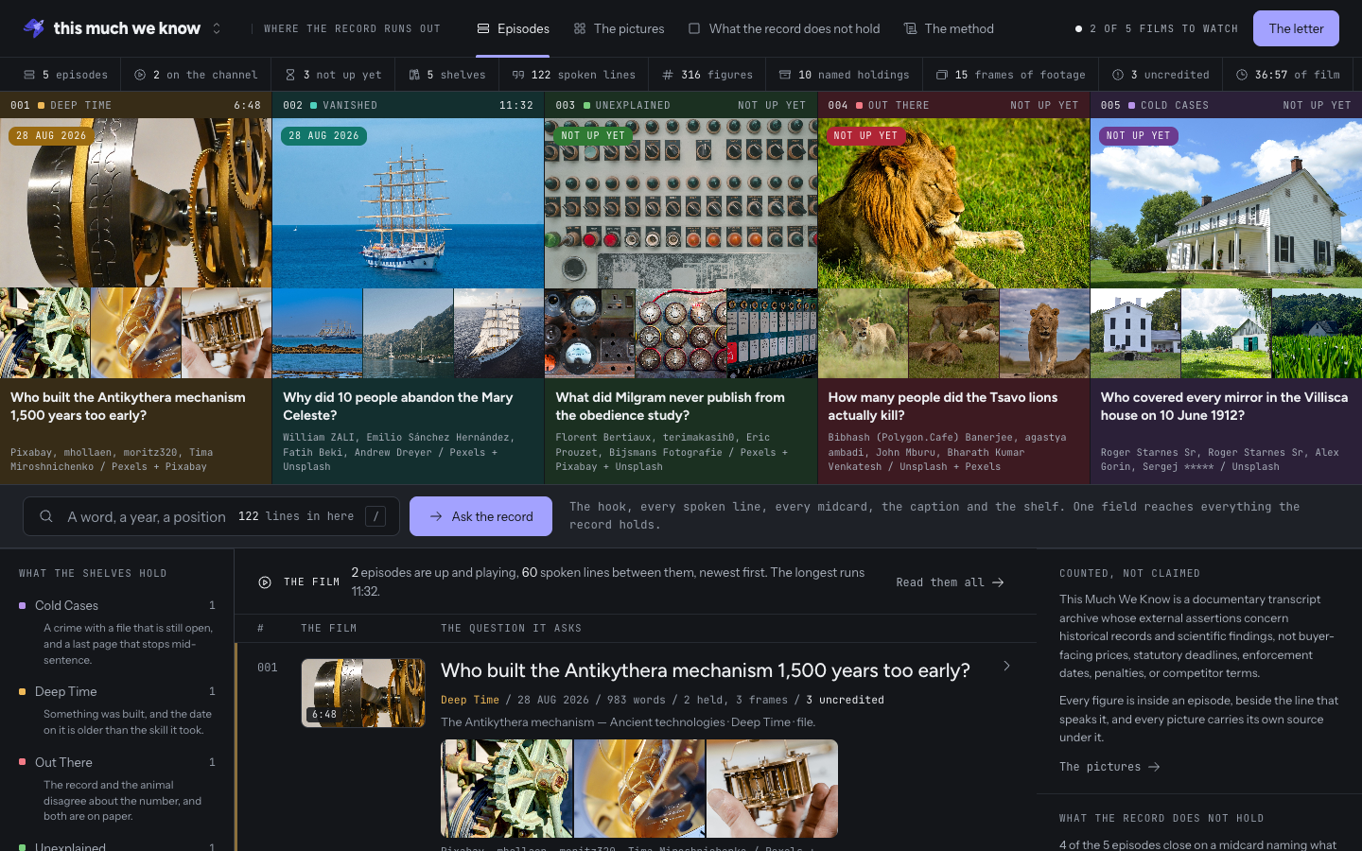Click the clock icon beside 36:57 of film
The image size is (1362, 851).
(x=1242, y=75)
